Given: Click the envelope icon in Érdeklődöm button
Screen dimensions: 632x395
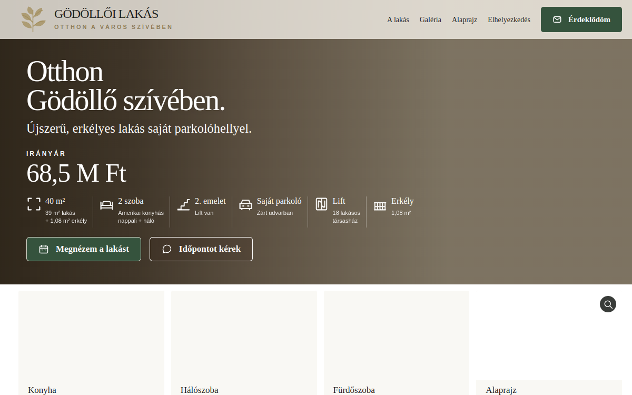Looking at the screenshot, I should [557, 19].
